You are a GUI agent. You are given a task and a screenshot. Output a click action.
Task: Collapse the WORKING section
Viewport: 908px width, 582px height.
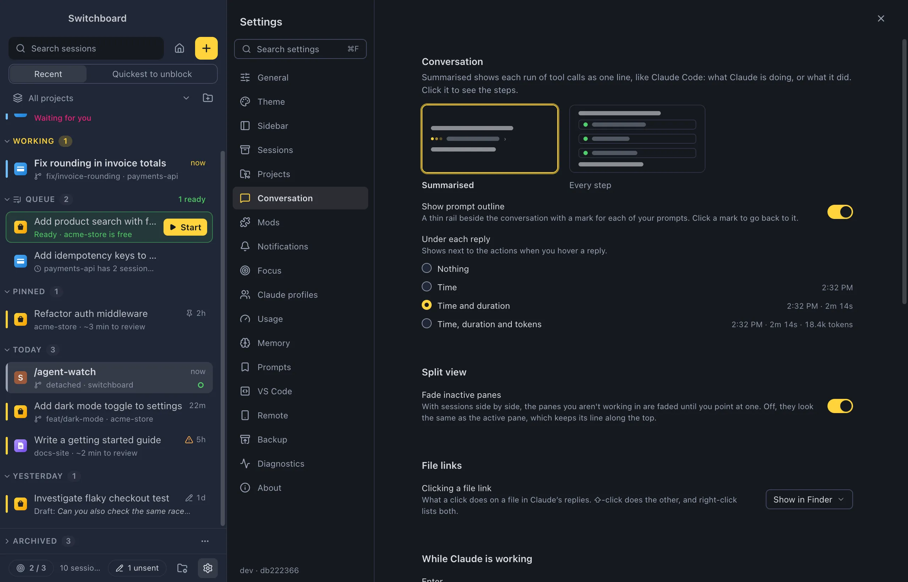tap(7, 141)
